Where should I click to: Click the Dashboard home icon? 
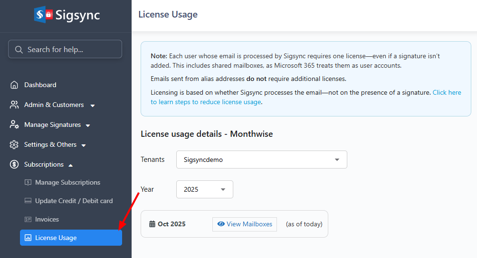(x=14, y=85)
